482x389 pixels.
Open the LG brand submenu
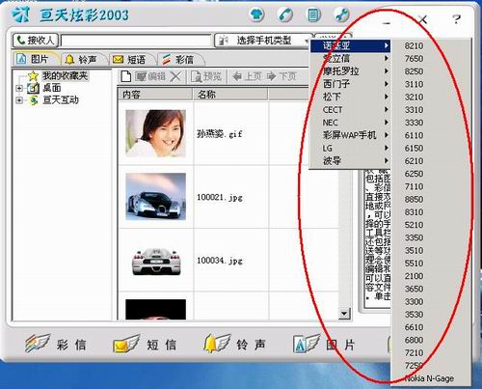coord(350,148)
